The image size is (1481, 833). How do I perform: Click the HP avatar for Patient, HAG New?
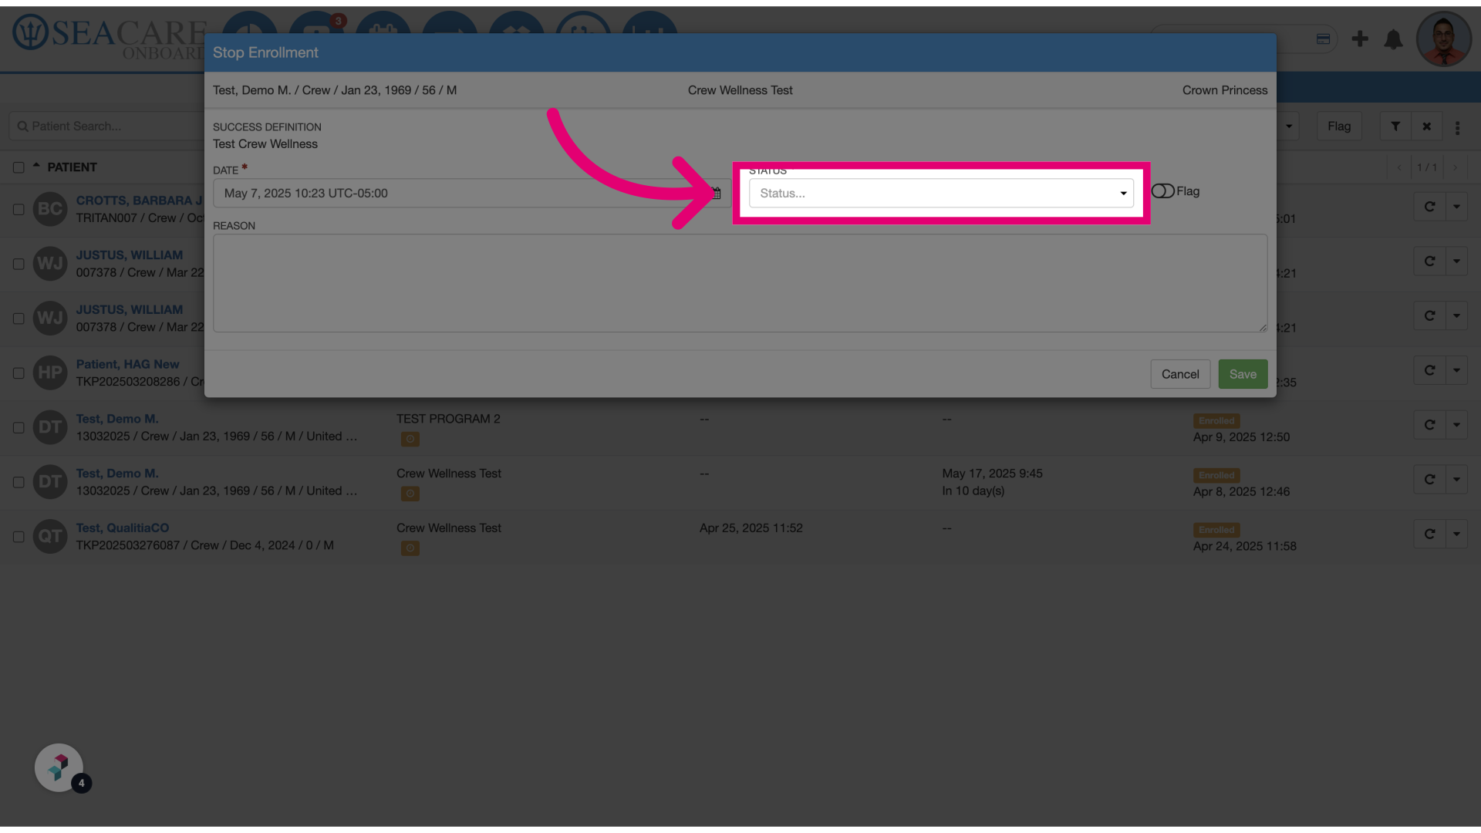[50, 373]
